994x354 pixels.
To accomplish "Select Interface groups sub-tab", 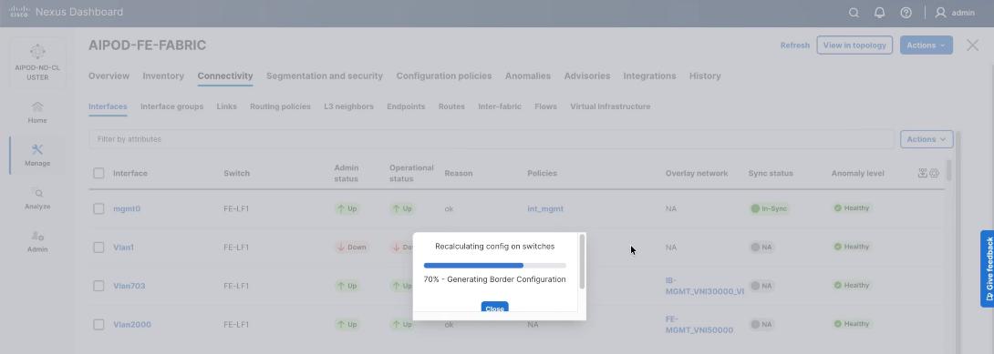I will 171,106.
